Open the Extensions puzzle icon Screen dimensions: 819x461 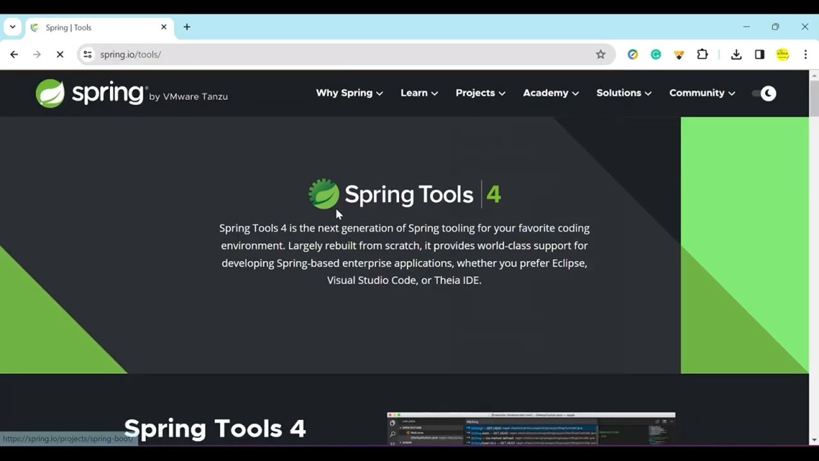702,54
